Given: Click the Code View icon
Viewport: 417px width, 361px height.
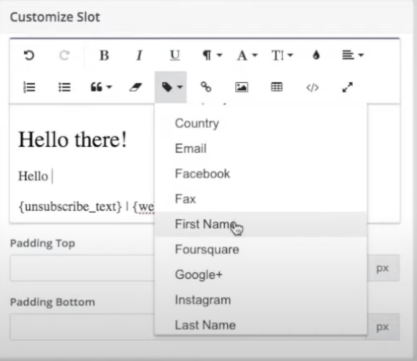Looking at the screenshot, I should (x=313, y=87).
